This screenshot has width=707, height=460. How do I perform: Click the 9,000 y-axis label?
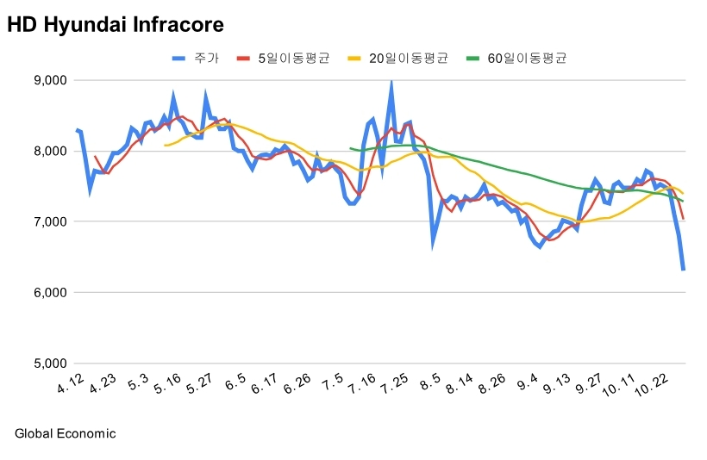[51, 80]
